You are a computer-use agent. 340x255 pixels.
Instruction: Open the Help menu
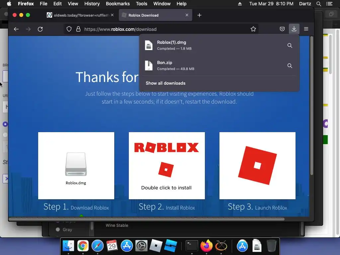click(182, 4)
